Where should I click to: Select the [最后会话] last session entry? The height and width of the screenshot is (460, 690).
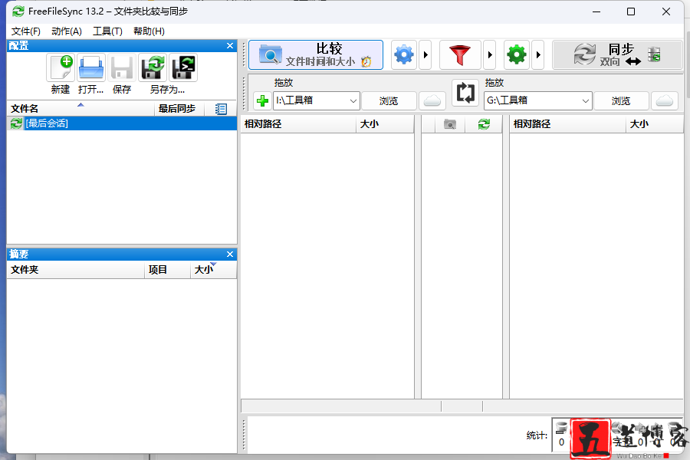[122, 123]
